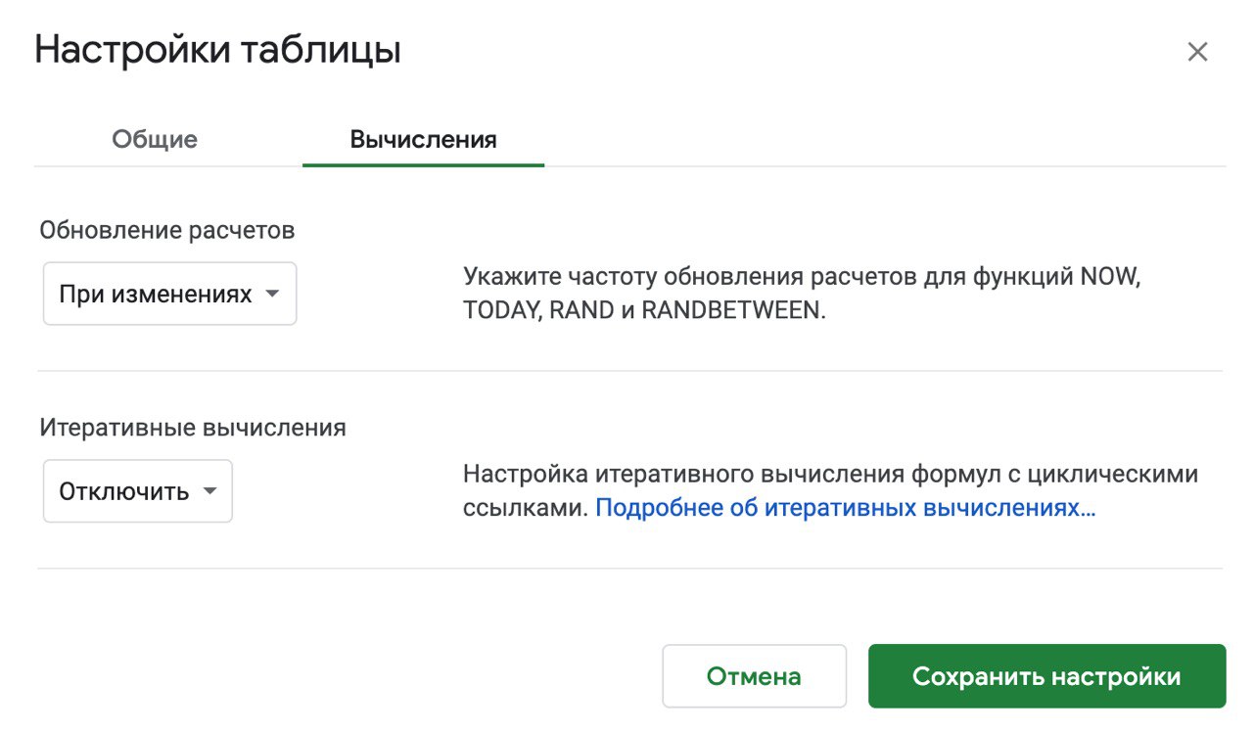Image resolution: width=1253 pixels, height=733 pixels.
Task: Expand the iterative calculation combo box
Action: [138, 491]
